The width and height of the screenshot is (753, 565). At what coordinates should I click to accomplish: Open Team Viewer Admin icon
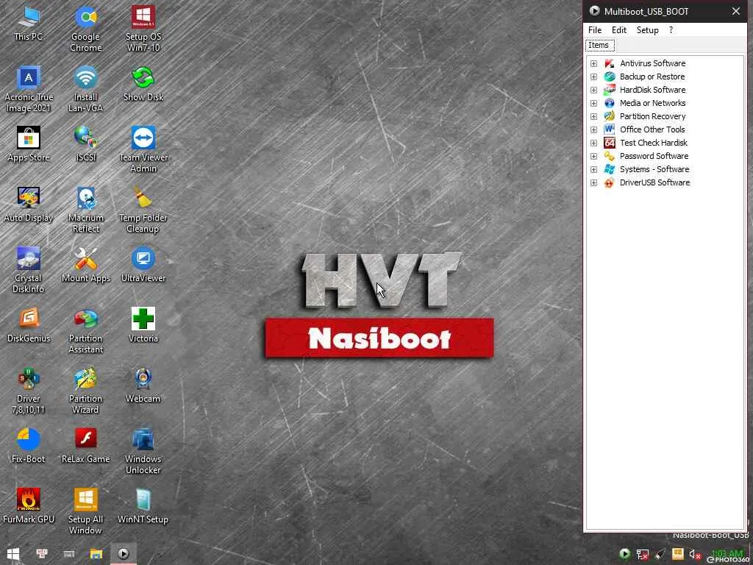(x=143, y=150)
